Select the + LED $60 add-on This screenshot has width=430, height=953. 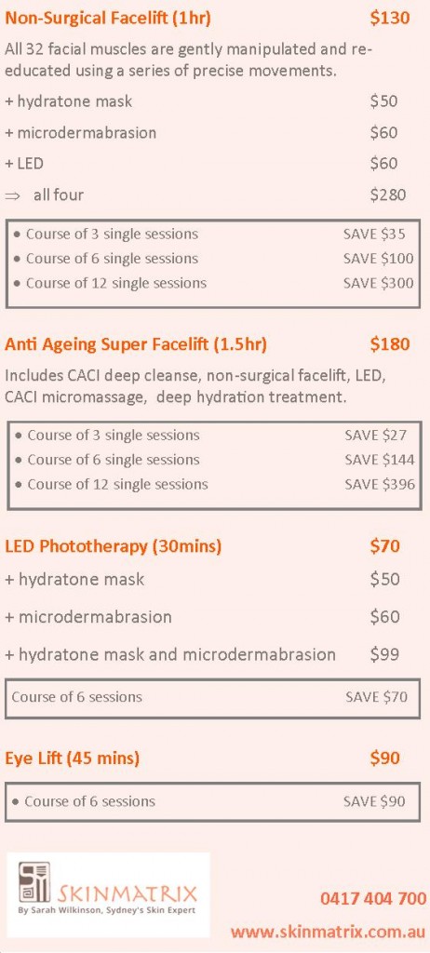point(201,164)
